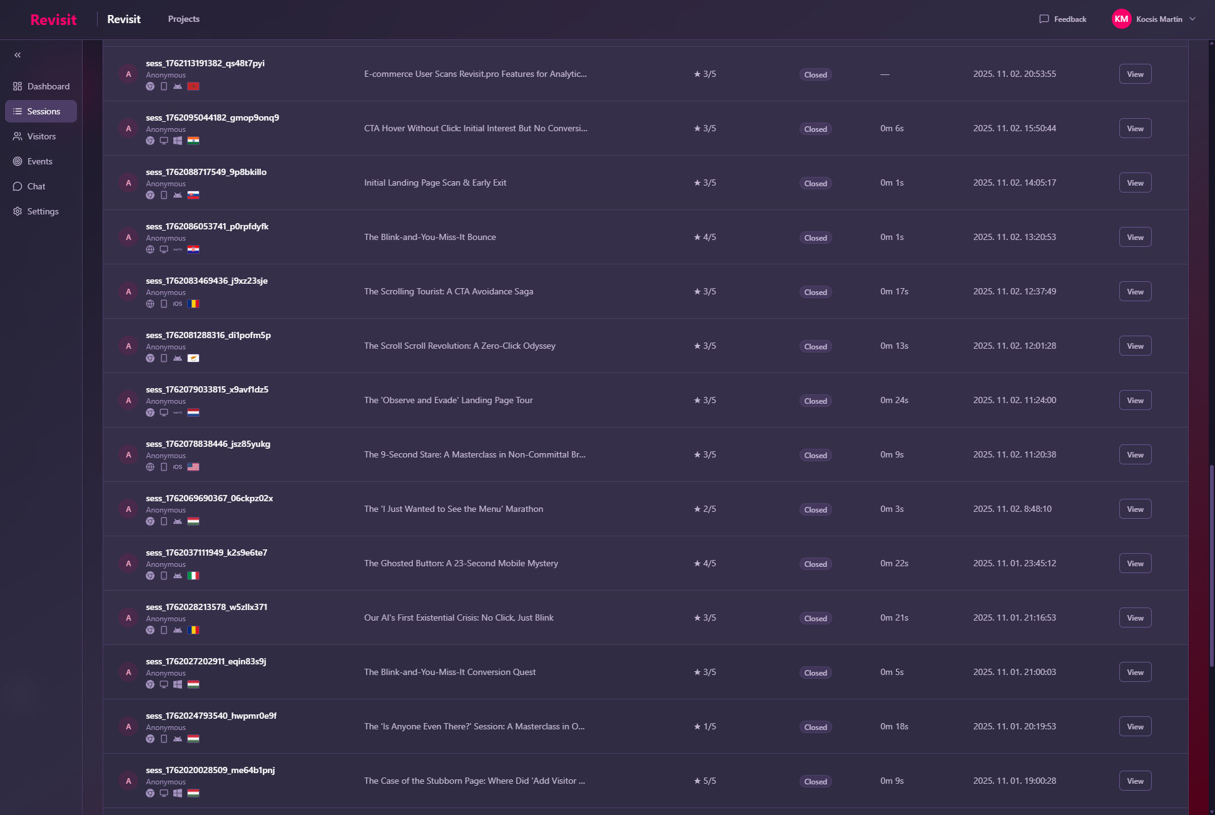Viewport: 1215px width, 815px height.
Task: Click the Chrome browser icon on the top session
Action: 150,86
